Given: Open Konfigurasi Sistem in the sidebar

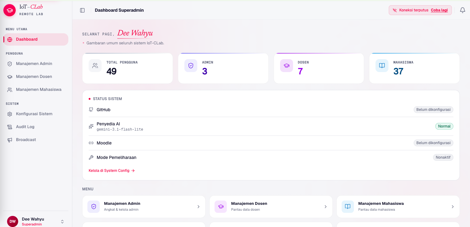Looking at the screenshot, I should [36, 114].
